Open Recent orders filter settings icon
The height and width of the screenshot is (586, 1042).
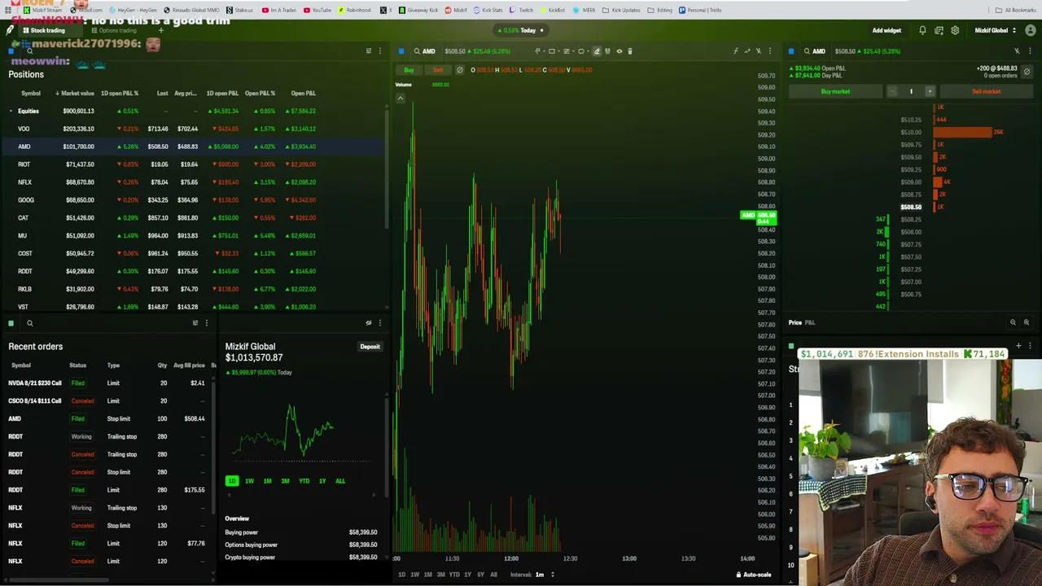195,323
